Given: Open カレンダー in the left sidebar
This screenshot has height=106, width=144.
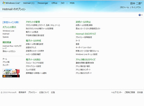Looking at the screenshot, I should [6, 65].
